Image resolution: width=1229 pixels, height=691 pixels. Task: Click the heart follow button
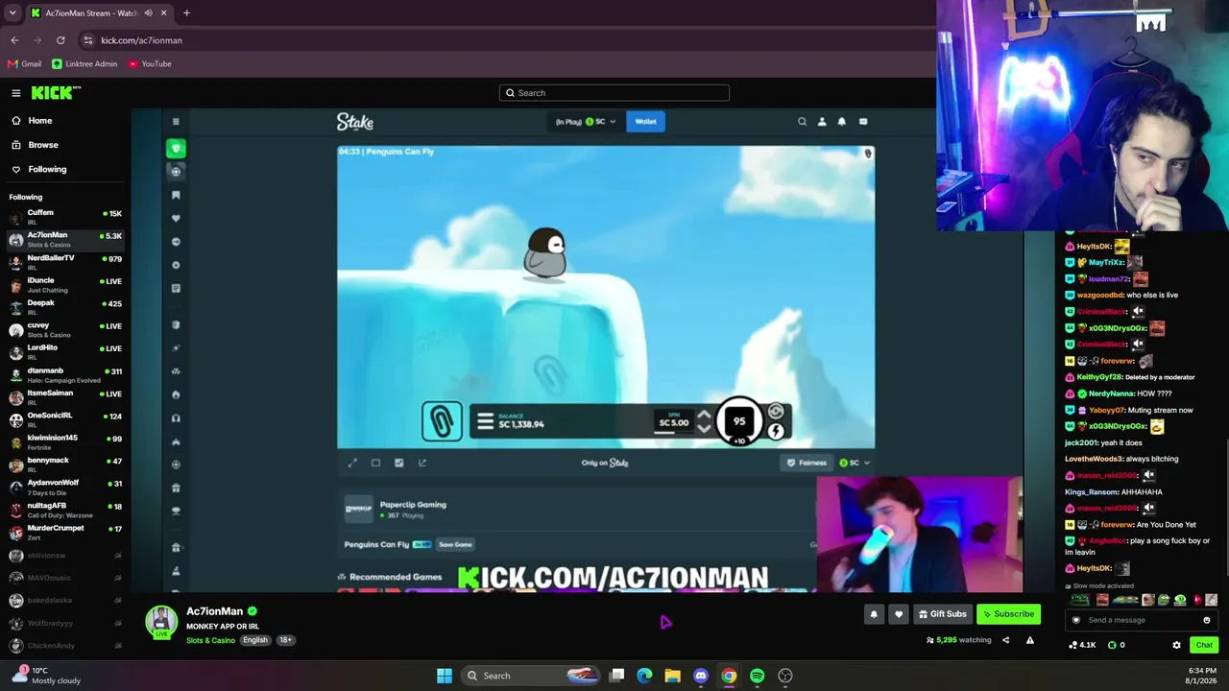[x=899, y=614]
